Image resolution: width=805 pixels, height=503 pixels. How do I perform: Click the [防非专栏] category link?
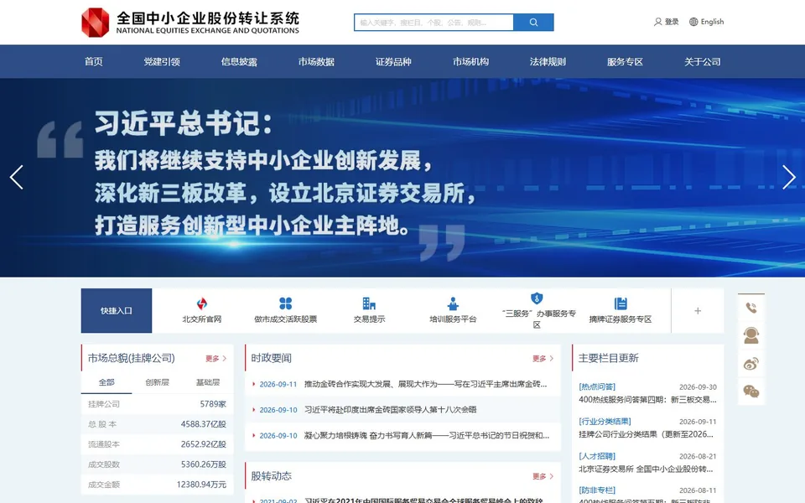click(596, 490)
